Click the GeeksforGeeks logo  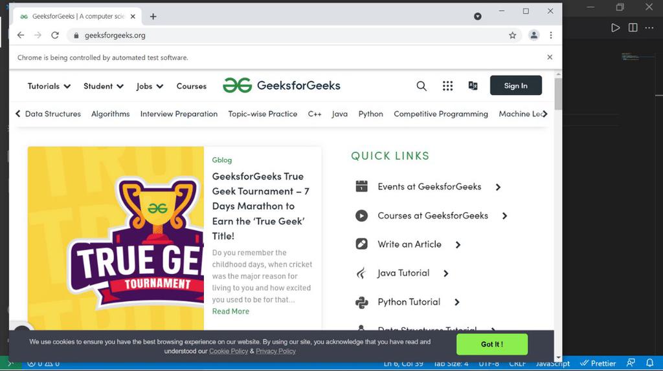pos(282,85)
